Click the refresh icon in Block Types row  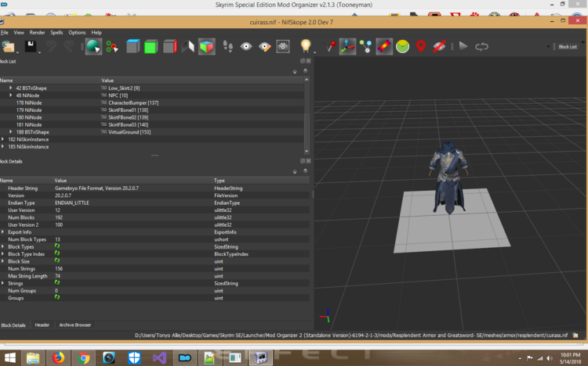pos(57,246)
